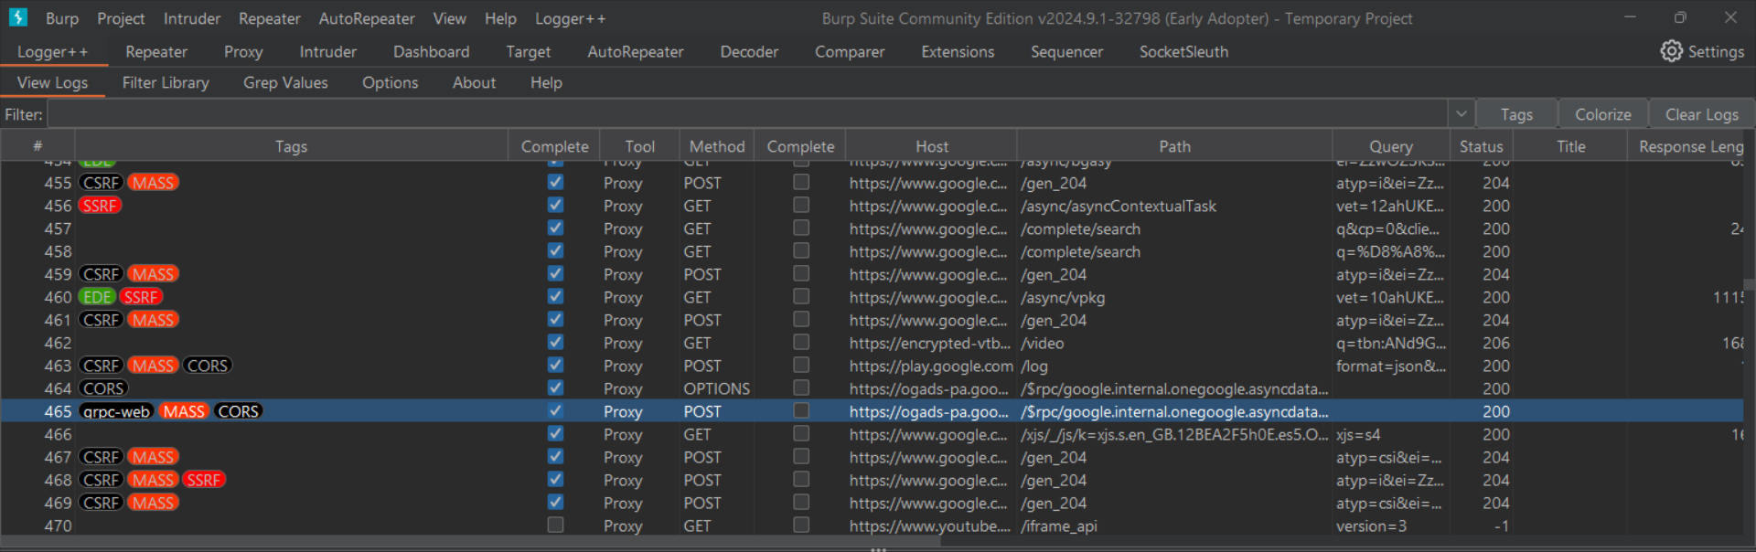This screenshot has height=552, width=1756.
Task: Open the About sub-tab
Action: (x=474, y=82)
